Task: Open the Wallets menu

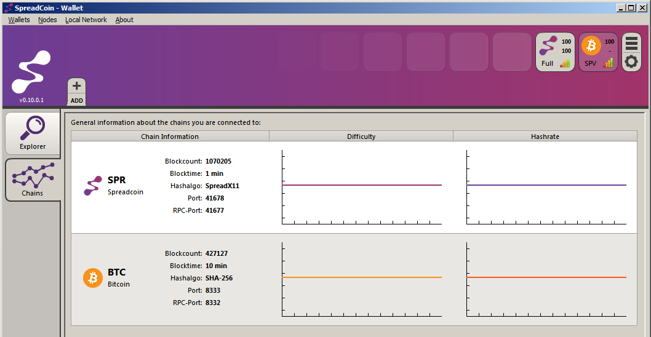Action: point(19,20)
